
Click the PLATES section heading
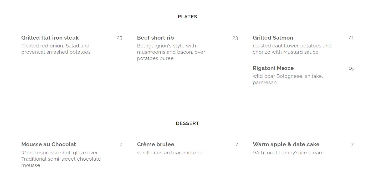pyautogui.click(x=187, y=17)
